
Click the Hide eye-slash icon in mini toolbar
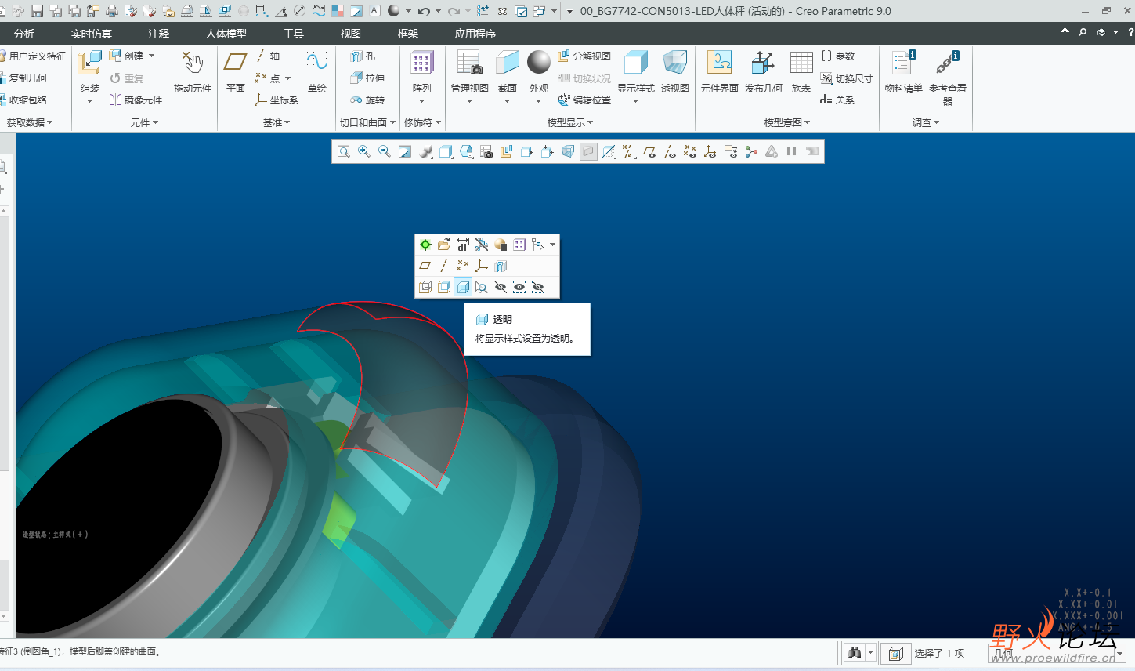click(x=501, y=287)
